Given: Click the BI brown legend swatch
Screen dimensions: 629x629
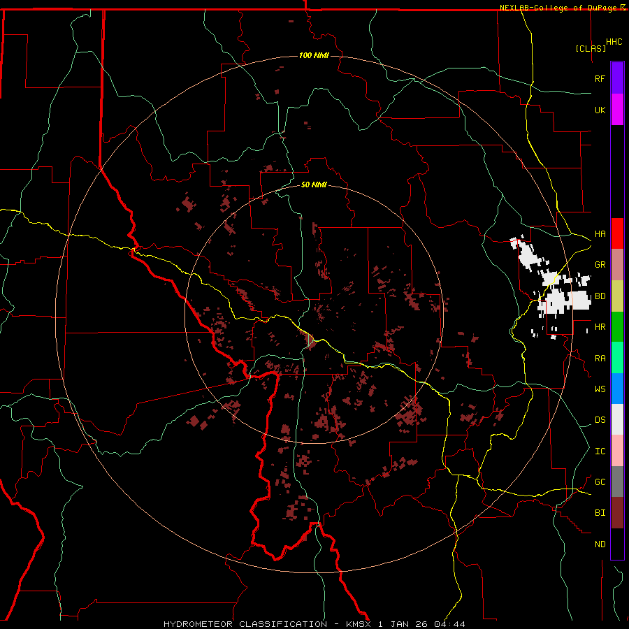Looking at the screenshot, I should point(617,513).
